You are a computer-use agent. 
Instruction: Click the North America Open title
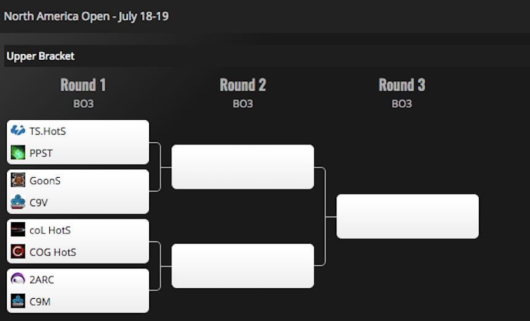[x=86, y=16]
